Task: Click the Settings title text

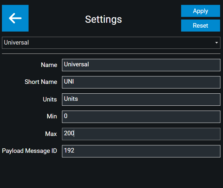Action: point(103,19)
